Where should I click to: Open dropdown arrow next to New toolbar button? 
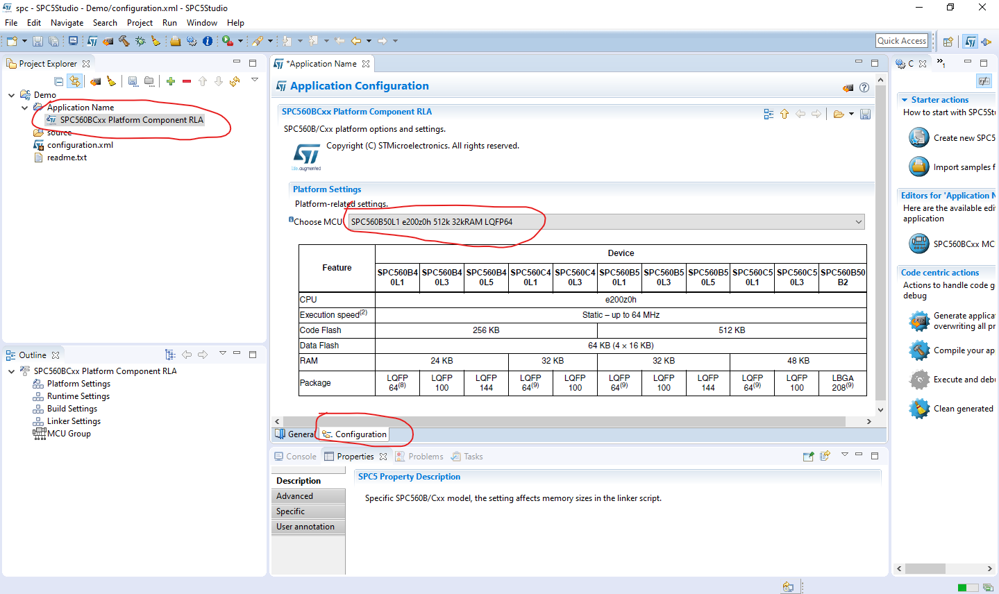tap(25, 41)
